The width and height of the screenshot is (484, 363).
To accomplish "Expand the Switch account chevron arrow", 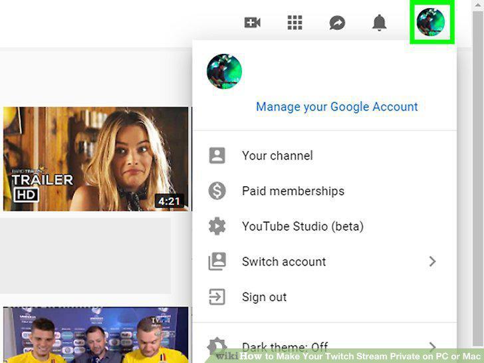I will pos(432,261).
